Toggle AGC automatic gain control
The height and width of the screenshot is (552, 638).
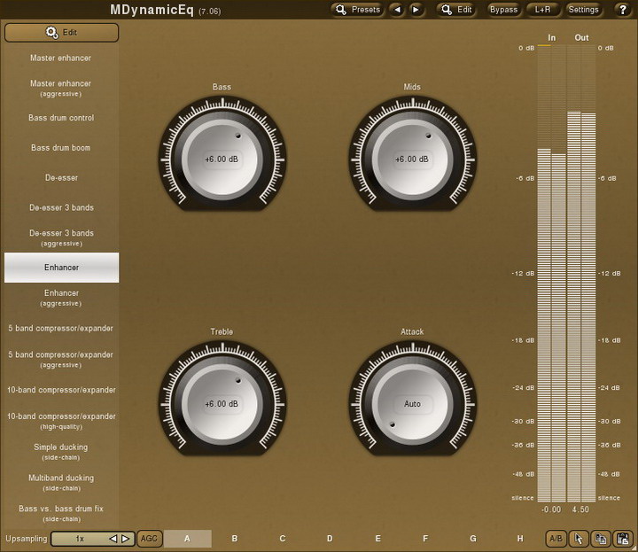[x=150, y=538]
